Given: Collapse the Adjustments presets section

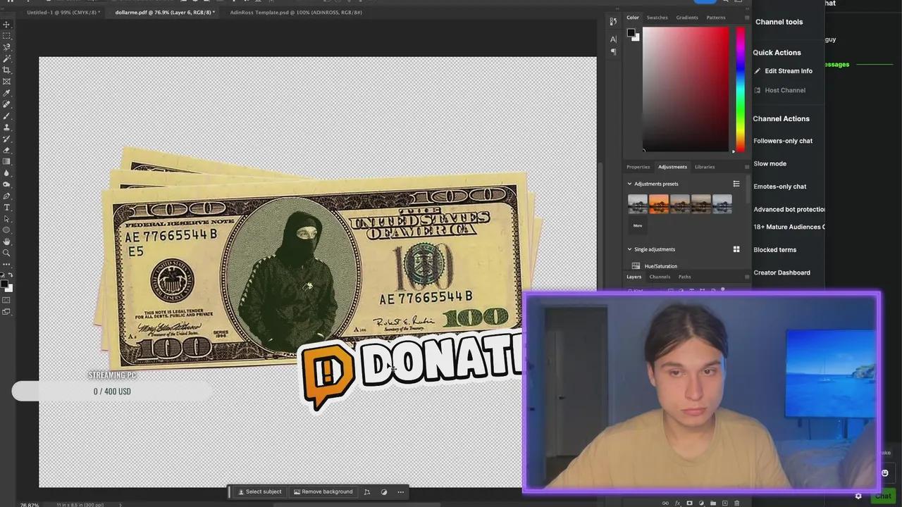Looking at the screenshot, I should (x=630, y=184).
